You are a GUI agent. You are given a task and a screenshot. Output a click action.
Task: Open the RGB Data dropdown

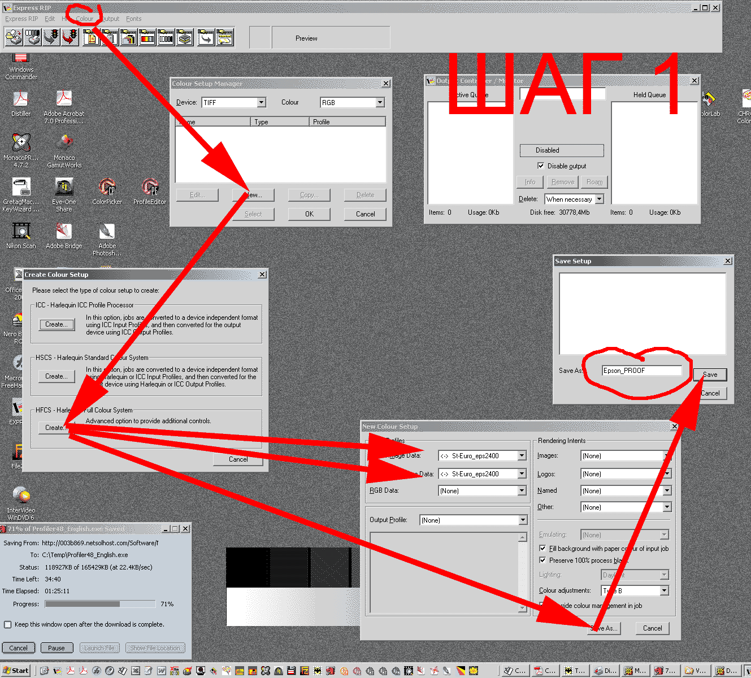(x=522, y=491)
